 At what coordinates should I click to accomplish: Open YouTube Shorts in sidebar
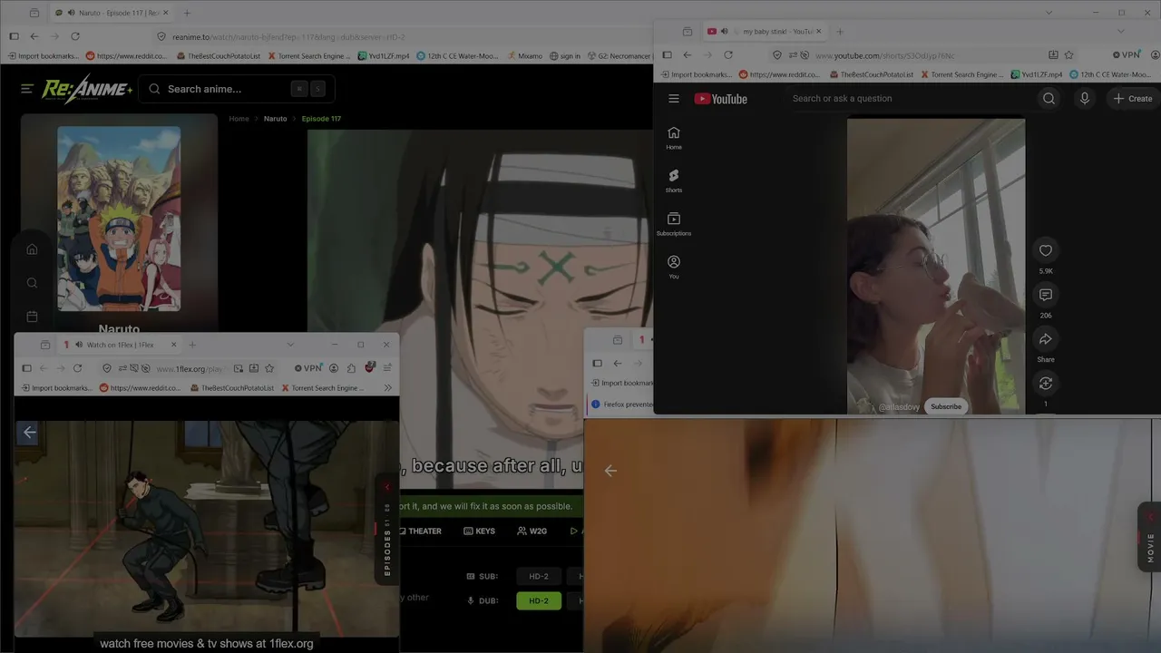(x=674, y=180)
